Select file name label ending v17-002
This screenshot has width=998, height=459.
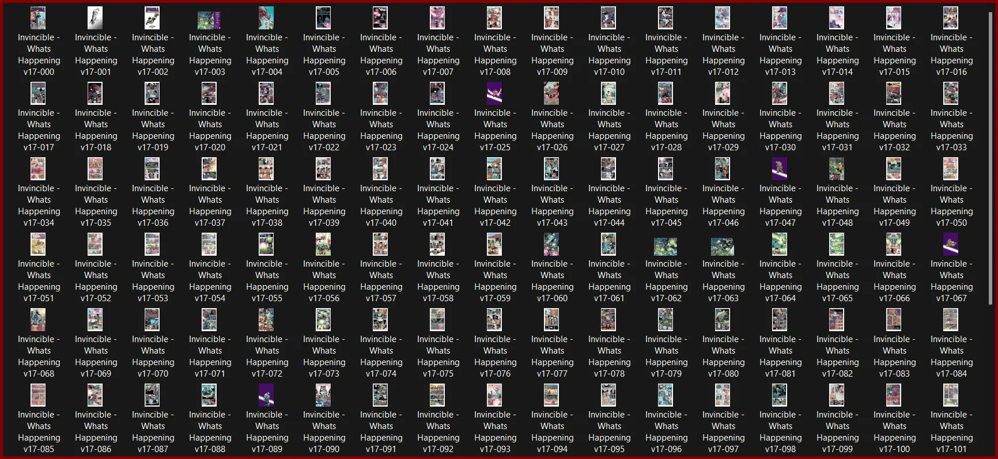(153, 55)
